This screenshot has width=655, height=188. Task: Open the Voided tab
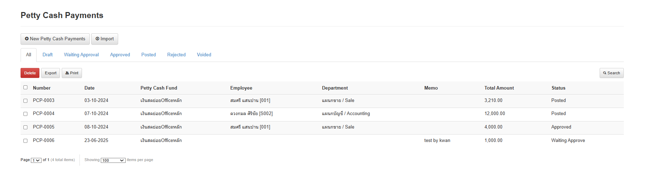(204, 55)
